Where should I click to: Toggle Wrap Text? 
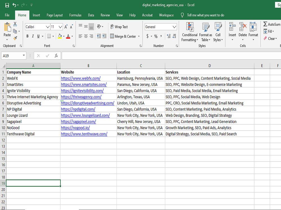119,27
